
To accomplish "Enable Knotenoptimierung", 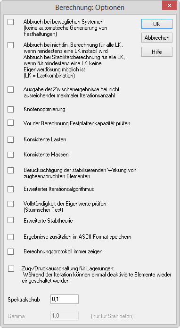I will point(11,109).
